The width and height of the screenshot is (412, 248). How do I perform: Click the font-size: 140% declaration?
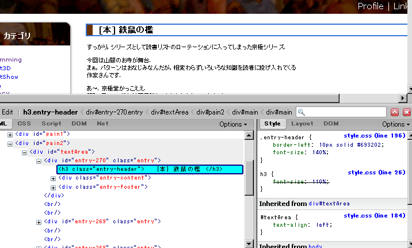[300, 152]
